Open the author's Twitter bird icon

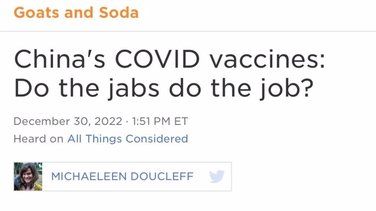pos(217,177)
